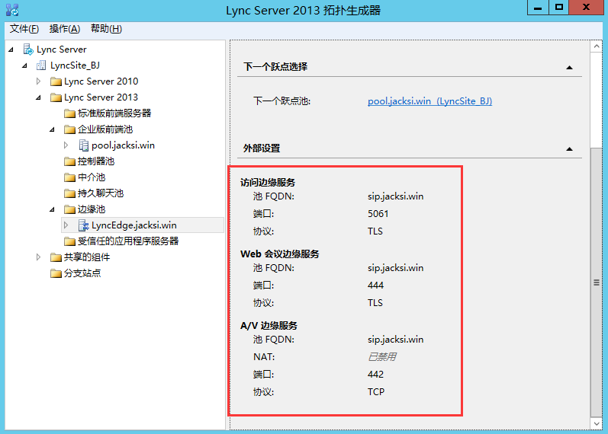Click the details pane scroll down arrow

[597, 423]
